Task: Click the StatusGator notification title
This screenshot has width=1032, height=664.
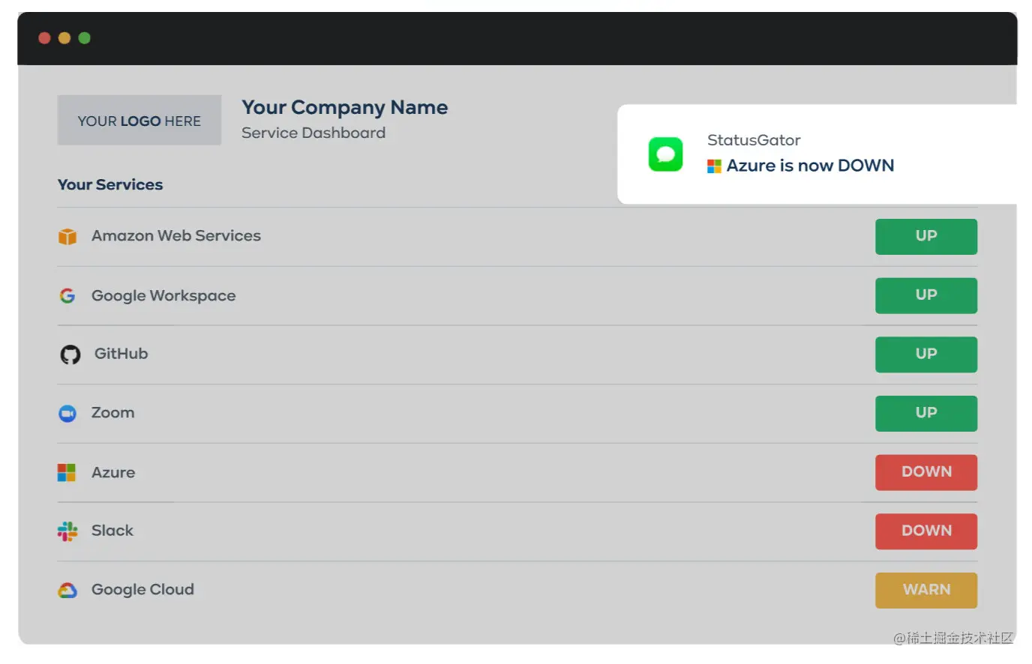Action: point(754,140)
